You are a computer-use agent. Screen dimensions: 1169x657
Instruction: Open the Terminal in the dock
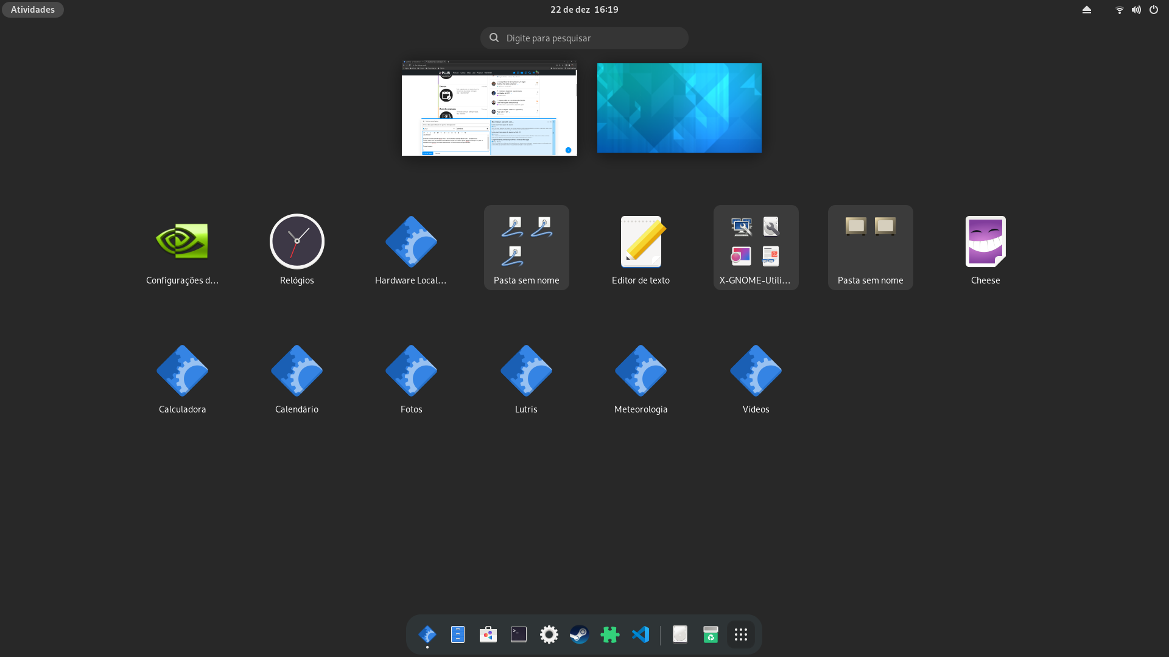point(519,634)
